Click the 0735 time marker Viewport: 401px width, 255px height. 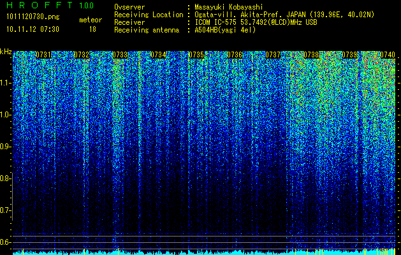(196, 55)
